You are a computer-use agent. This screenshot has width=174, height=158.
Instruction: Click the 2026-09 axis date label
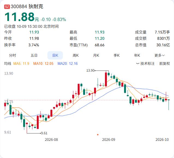coord(109,139)
